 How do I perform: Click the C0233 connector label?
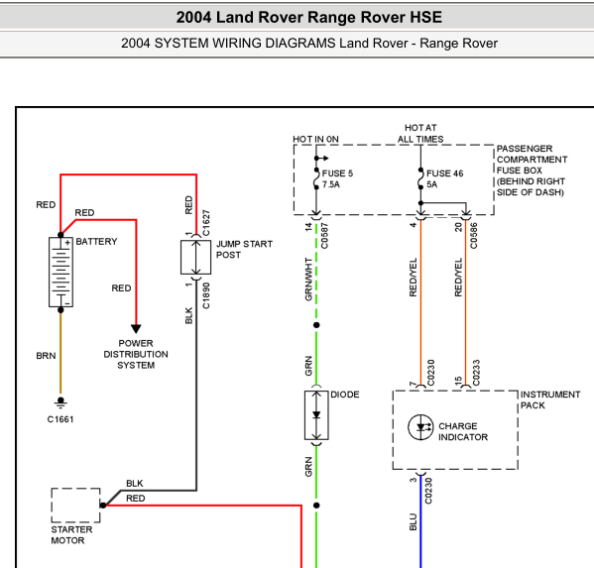(476, 373)
